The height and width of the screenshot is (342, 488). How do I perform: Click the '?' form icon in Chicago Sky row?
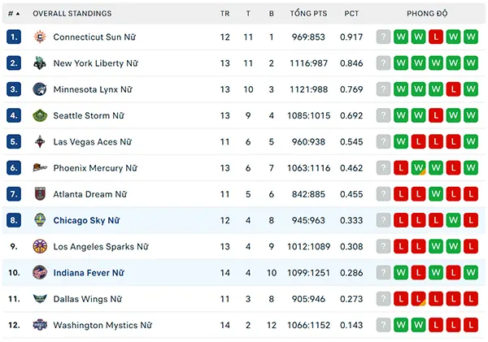click(x=383, y=220)
